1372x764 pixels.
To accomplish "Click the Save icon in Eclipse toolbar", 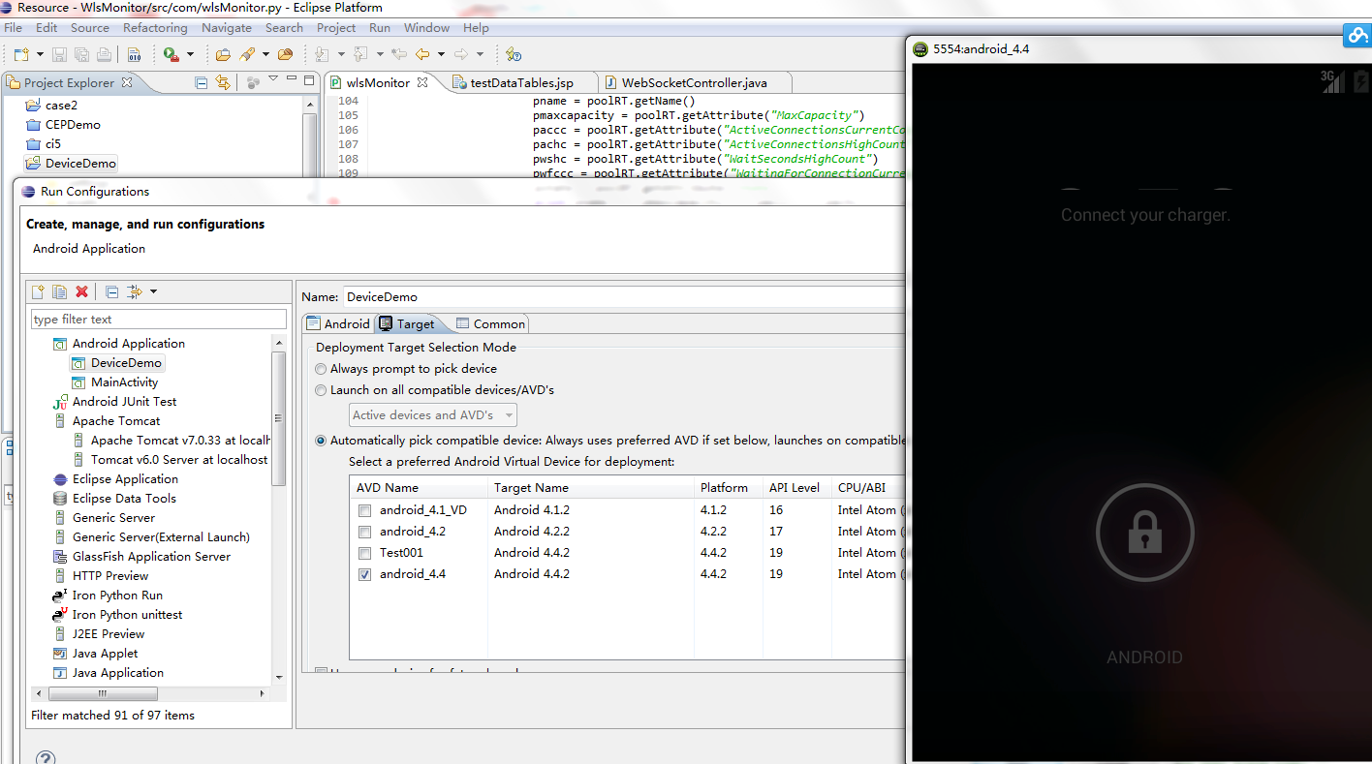I will [60, 54].
